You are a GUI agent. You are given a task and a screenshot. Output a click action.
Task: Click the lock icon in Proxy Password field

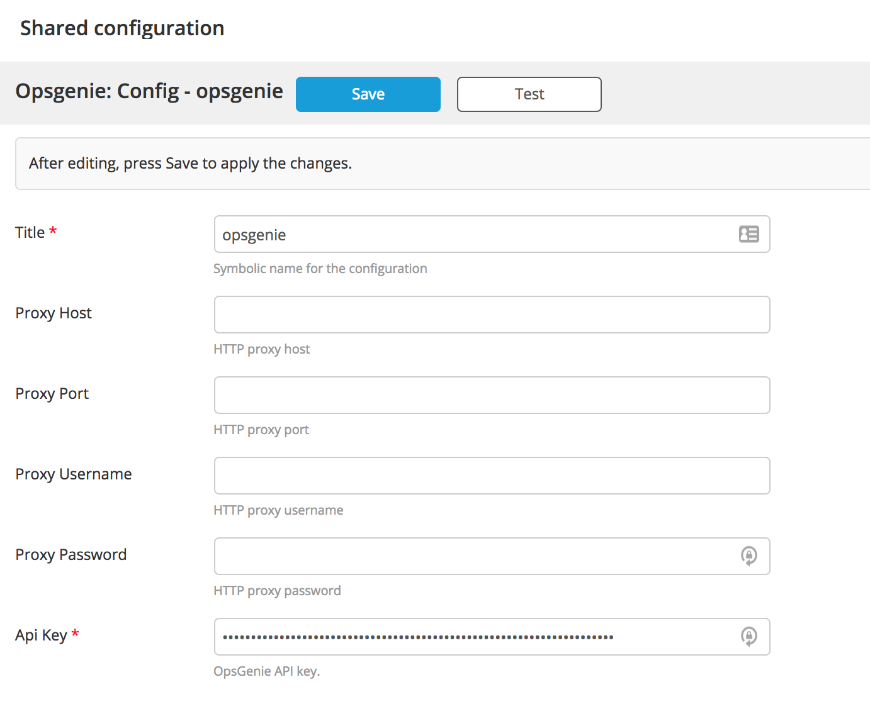749,556
